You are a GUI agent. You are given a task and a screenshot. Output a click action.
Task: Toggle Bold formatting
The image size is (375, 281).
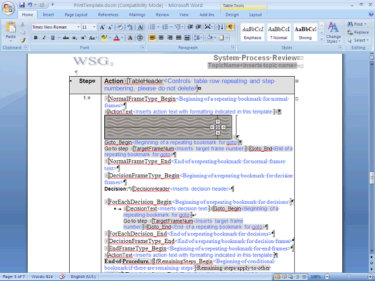(36, 37)
